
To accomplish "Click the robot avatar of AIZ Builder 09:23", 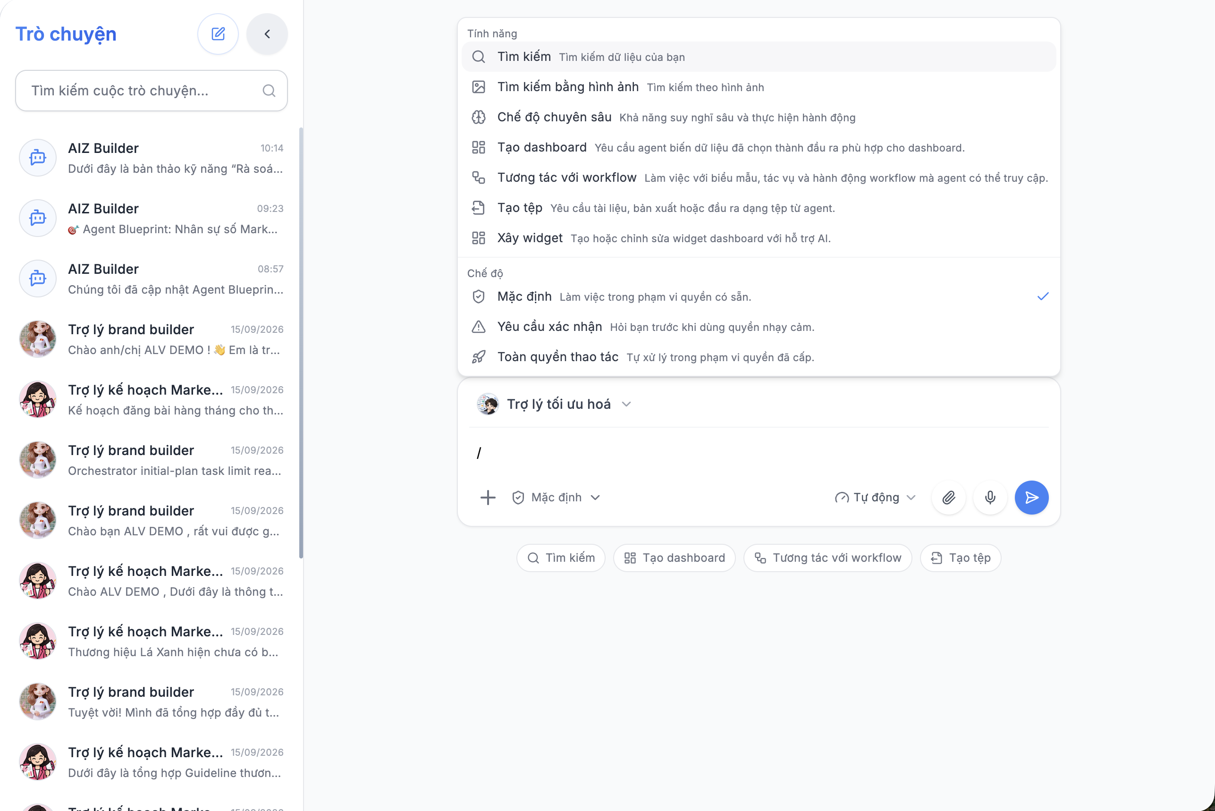I will [x=38, y=218].
